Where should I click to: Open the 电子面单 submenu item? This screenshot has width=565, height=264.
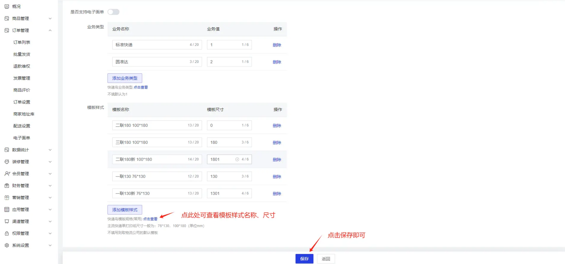(22, 138)
